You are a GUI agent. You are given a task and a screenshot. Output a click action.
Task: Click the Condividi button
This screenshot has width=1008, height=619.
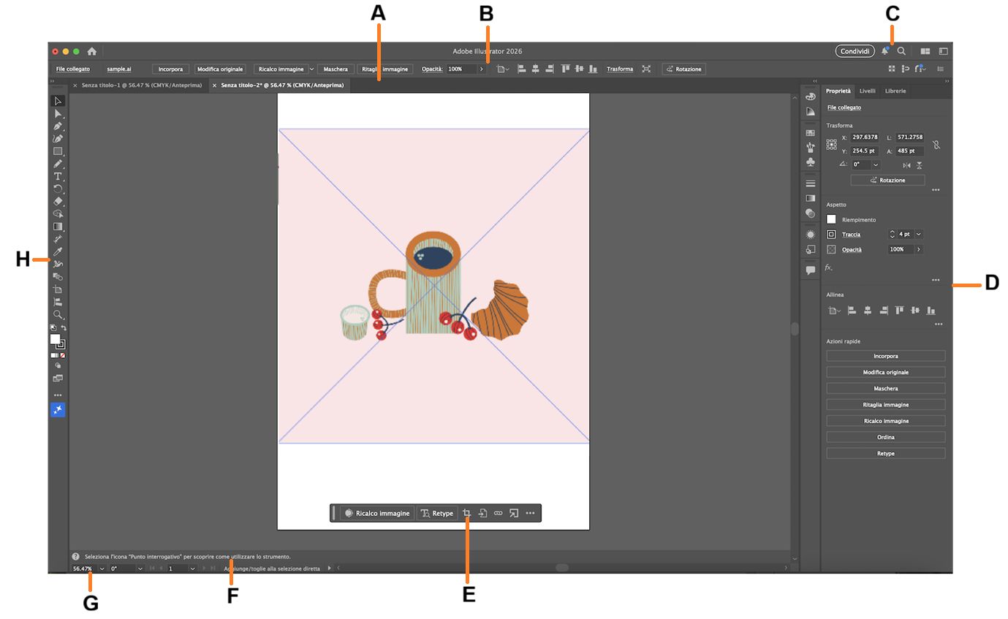(854, 51)
